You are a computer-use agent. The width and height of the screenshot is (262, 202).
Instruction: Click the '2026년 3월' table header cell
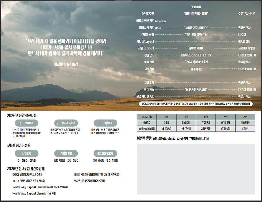[x=147, y=117]
